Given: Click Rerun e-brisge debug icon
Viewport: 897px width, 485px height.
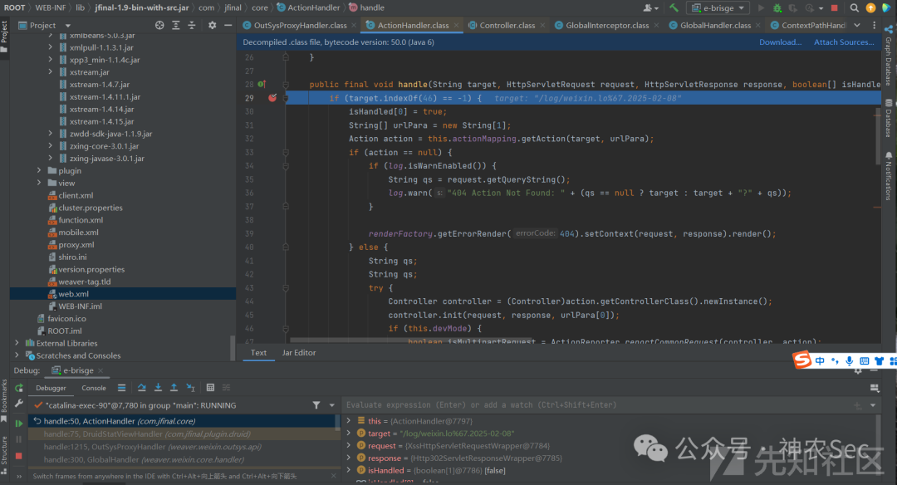Looking at the screenshot, I should coord(19,388).
